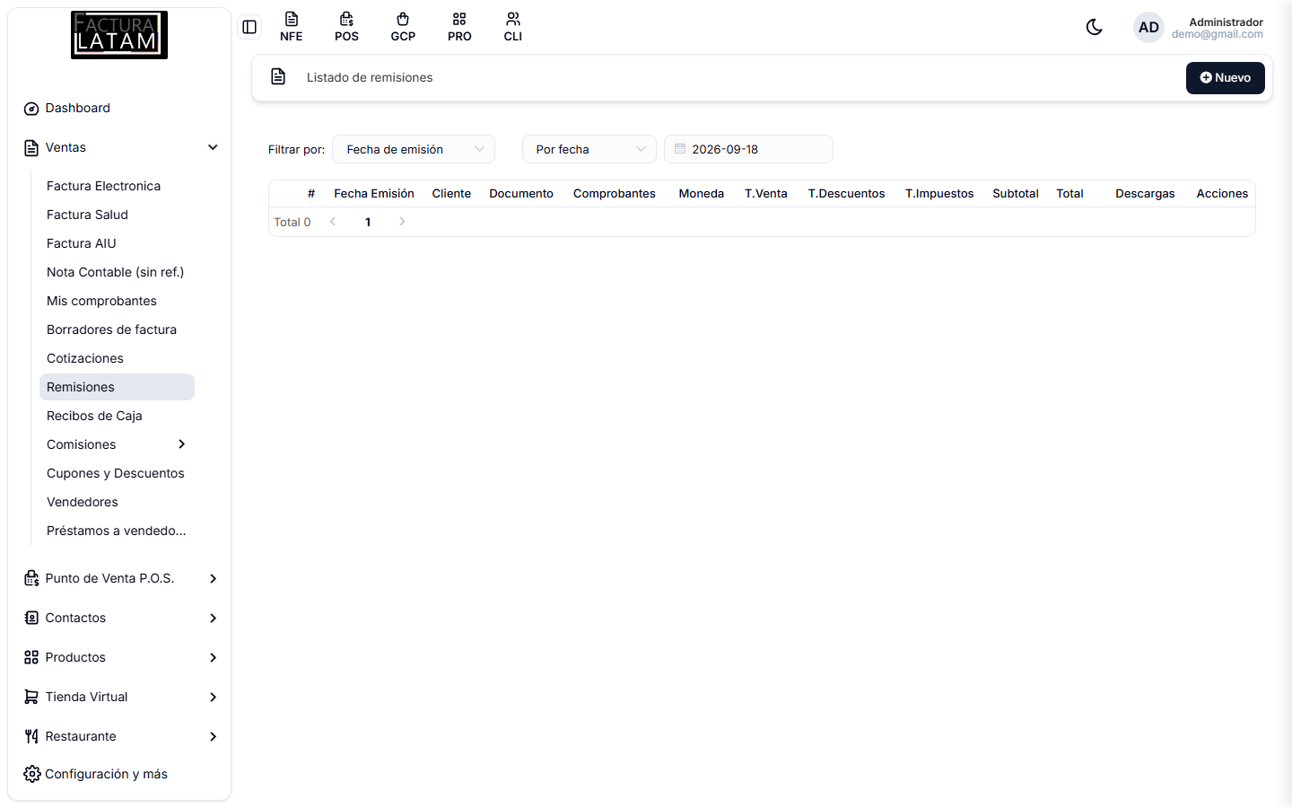
Task: Toggle dark mode with the moon icon
Action: coord(1094,27)
